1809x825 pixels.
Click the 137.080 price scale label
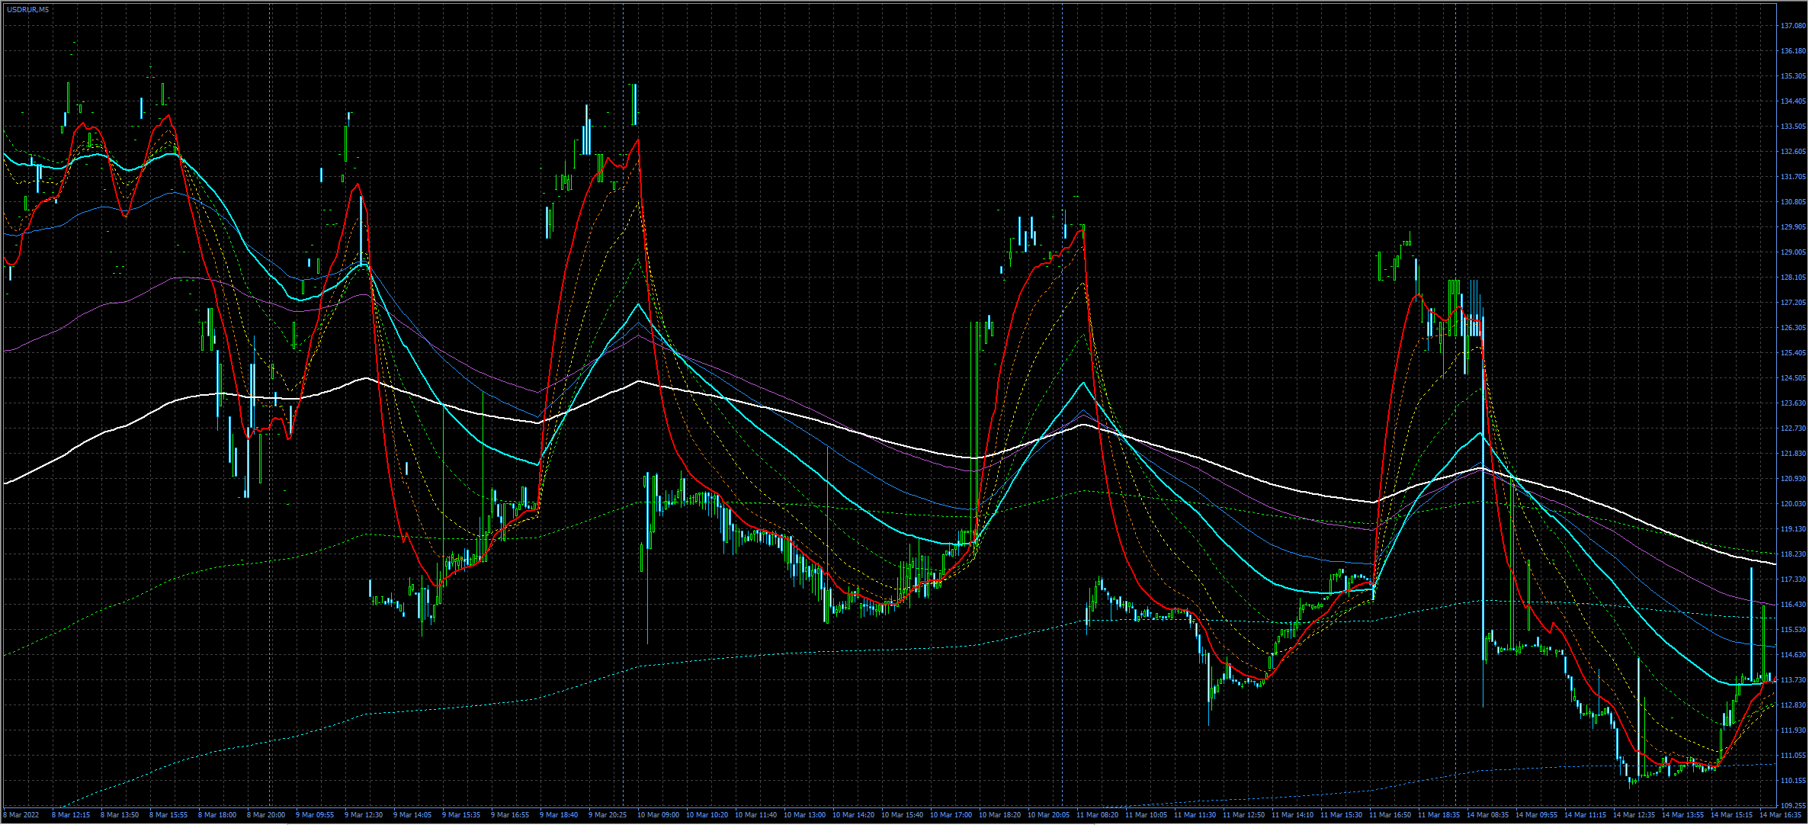1792,26
